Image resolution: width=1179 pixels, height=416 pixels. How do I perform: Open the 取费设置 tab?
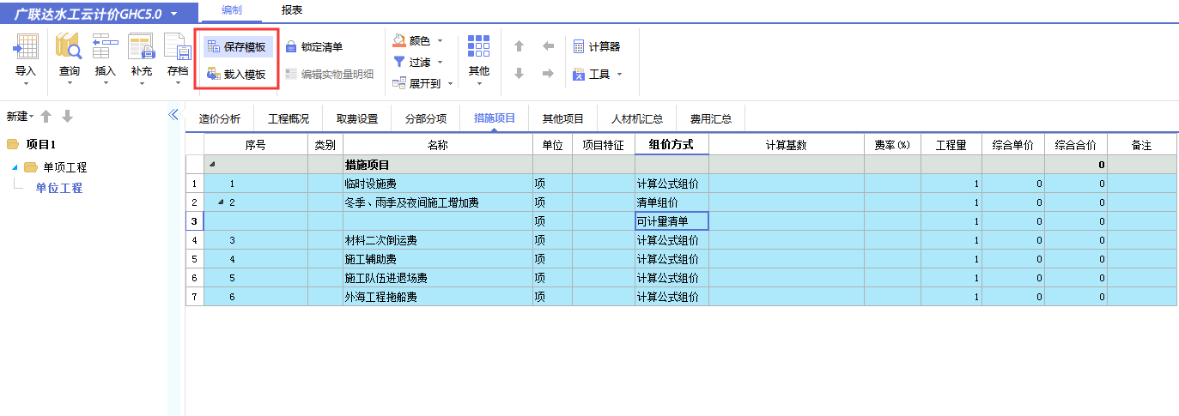(357, 118)
